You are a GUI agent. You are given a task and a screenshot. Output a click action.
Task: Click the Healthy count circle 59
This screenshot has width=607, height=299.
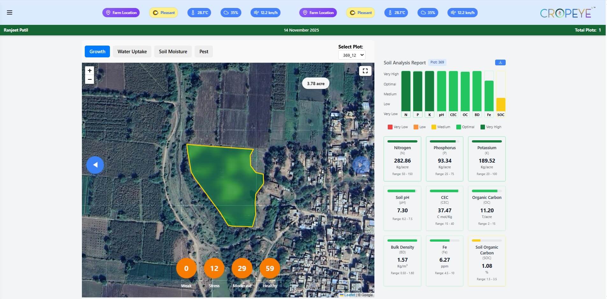pos(270,268)
